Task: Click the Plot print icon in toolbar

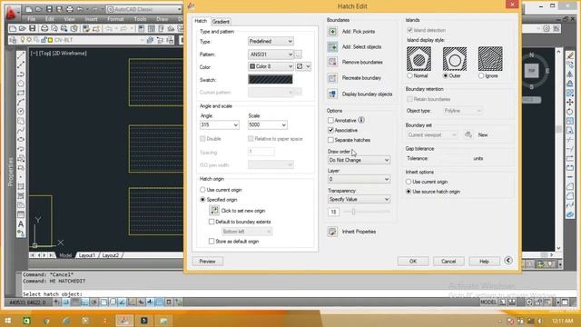Action: tap(44, 28)
